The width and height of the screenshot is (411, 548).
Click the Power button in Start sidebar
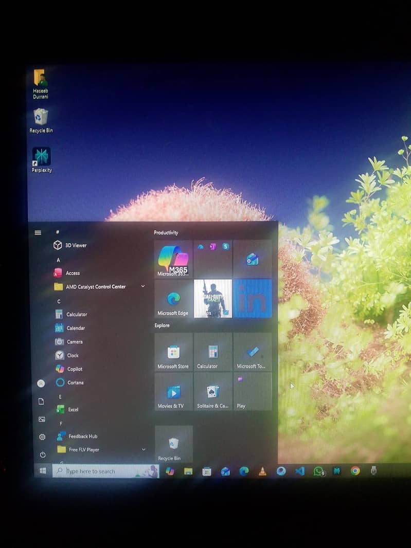pos(43,454)
